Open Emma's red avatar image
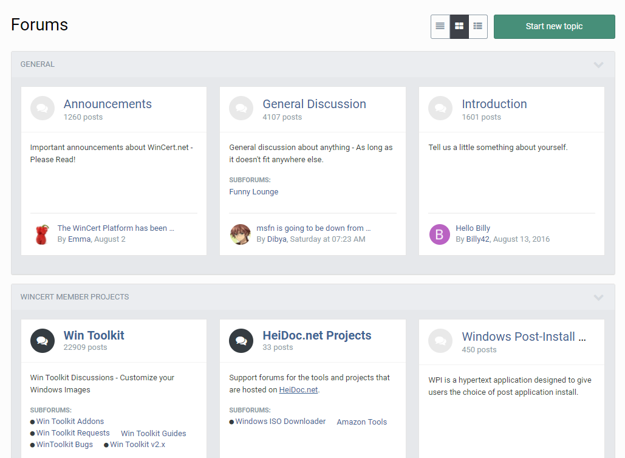The image size is (625, 458). 42,234
